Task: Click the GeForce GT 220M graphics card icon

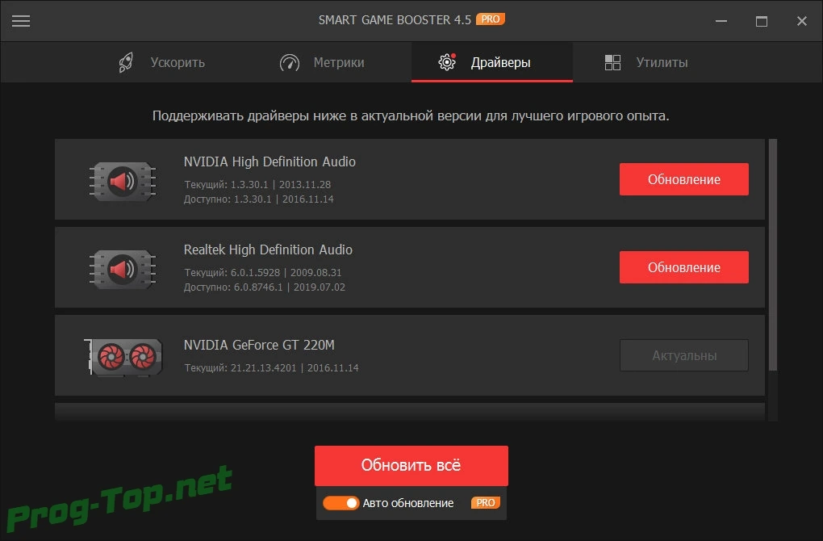Action: (x=123, y=357)
